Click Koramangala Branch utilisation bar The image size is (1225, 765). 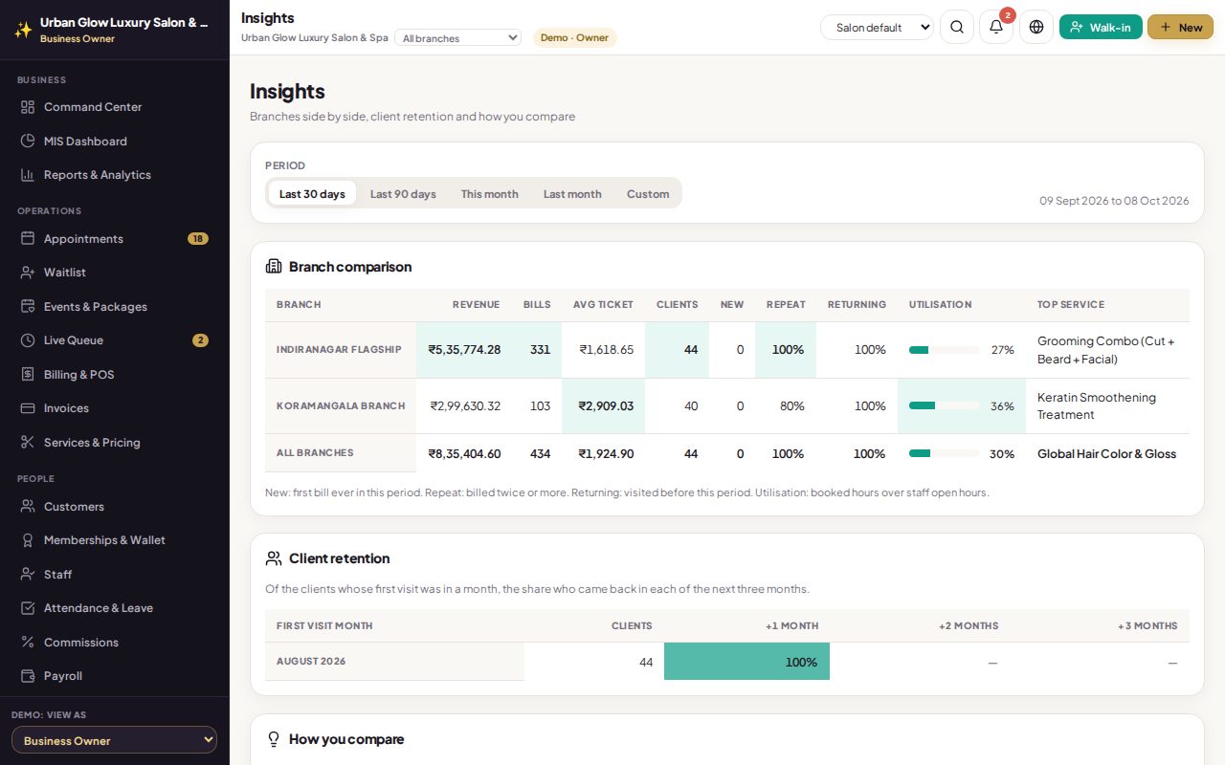[944, 405]
